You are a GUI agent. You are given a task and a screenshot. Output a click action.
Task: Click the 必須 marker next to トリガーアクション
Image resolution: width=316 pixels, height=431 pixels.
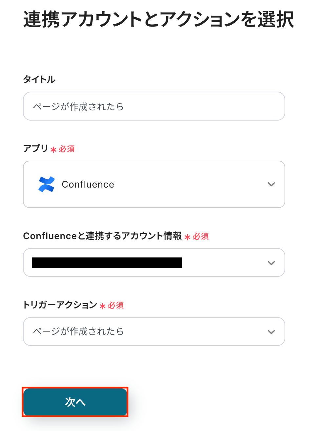click(x=116, y=306)
